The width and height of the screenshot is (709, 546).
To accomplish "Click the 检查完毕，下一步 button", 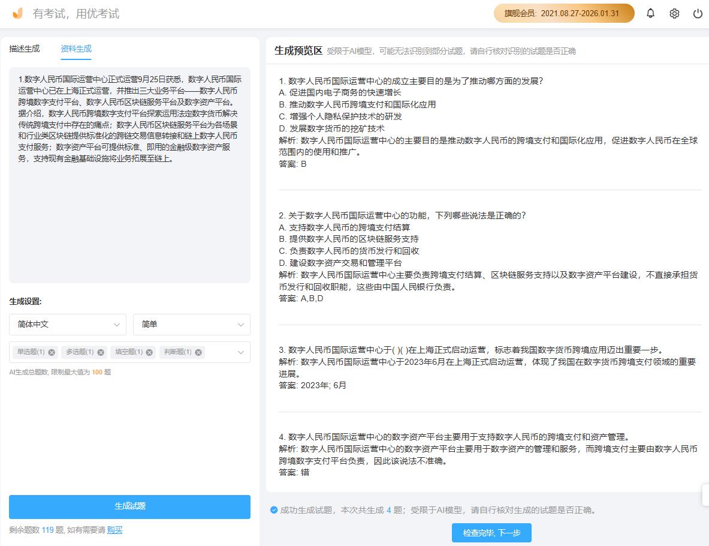I will pos(491,532).
